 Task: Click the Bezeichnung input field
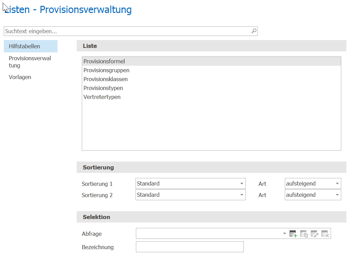click(190, 247)
